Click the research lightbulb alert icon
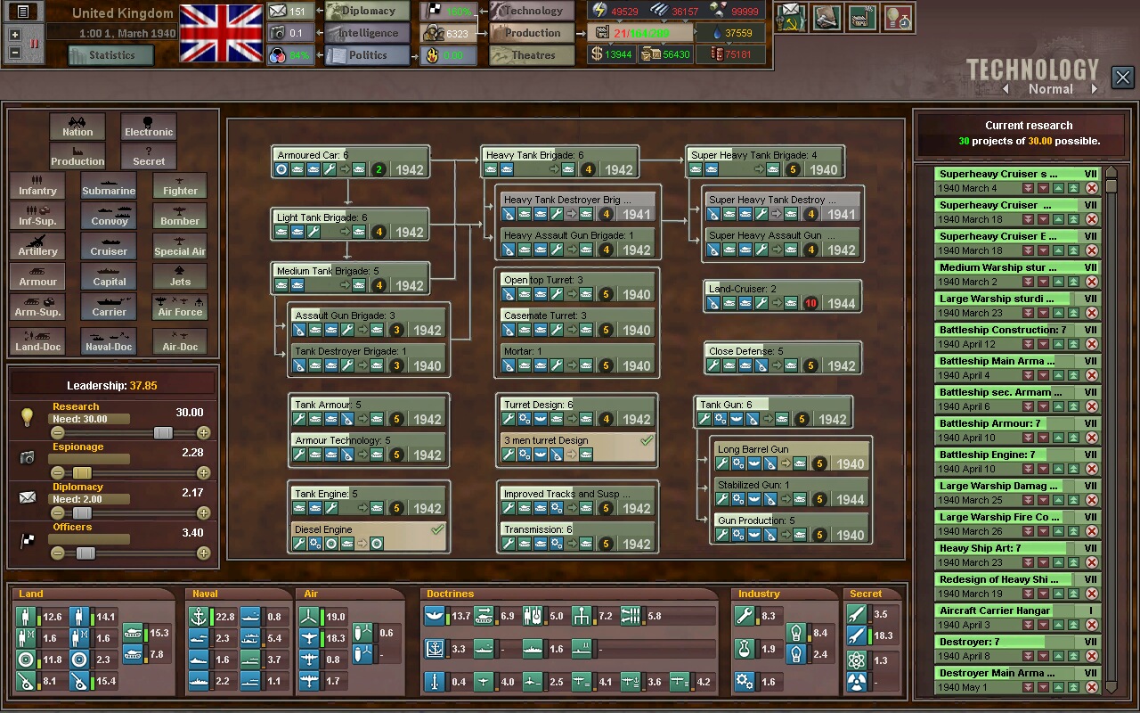Screen dimensions: 1140x713 tap(899, 17)
